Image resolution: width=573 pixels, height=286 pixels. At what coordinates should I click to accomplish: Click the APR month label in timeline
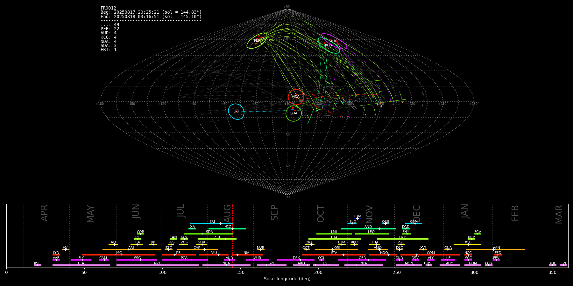pyautogui.click(x=44, y=213)
